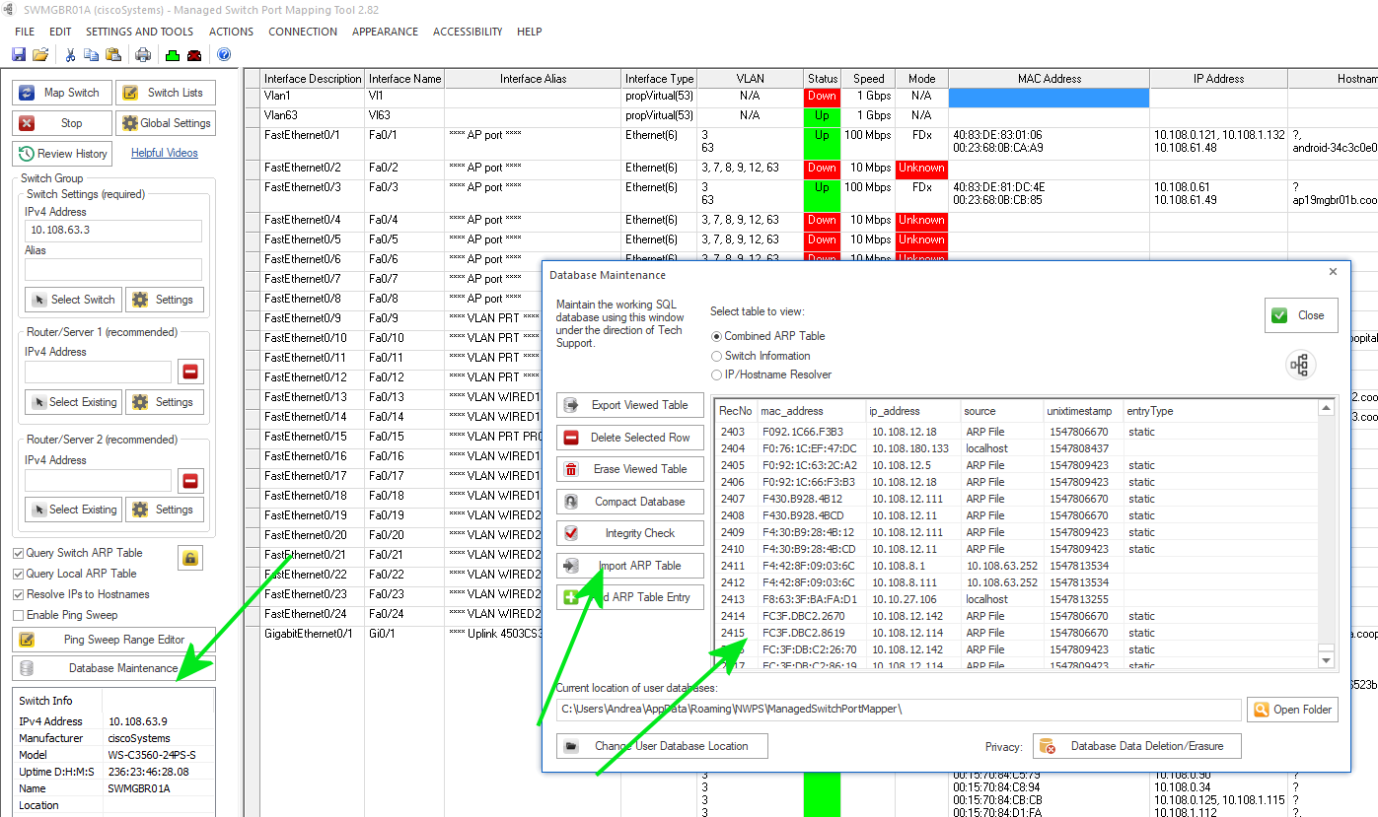
Task: Open the EDIT menu
Action: point(60,32)
